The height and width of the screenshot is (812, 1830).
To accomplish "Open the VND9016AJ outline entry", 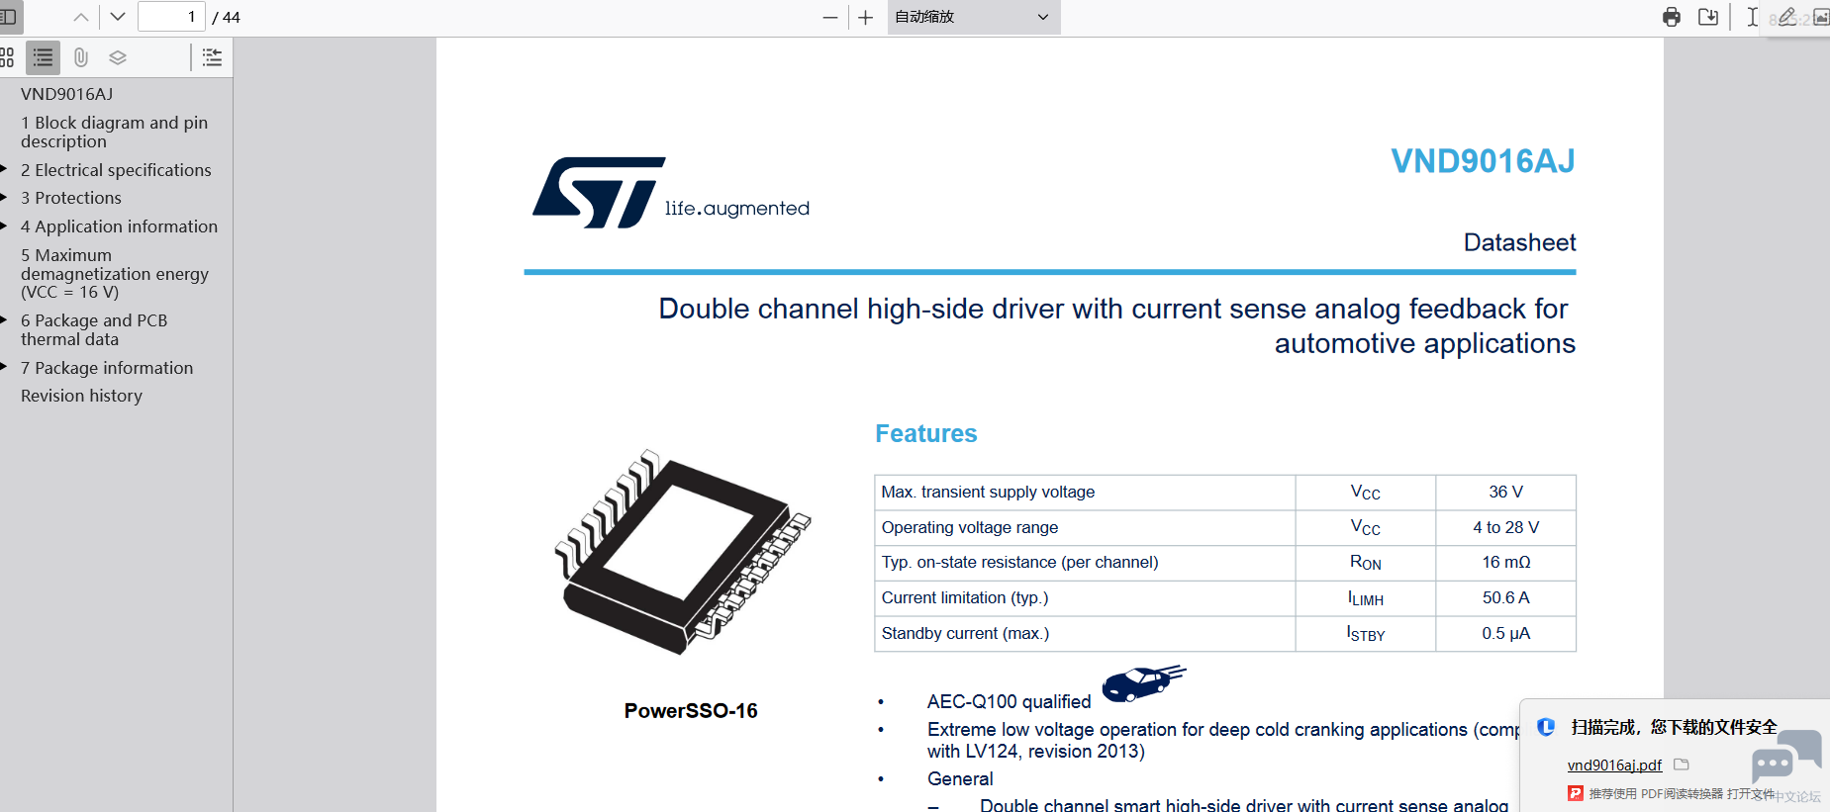I will [67, 94].
